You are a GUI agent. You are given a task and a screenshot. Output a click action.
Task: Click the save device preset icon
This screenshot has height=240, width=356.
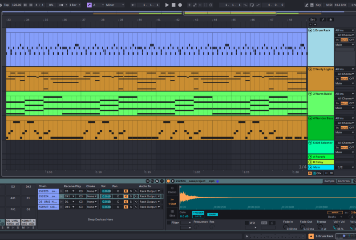point(157,181)
